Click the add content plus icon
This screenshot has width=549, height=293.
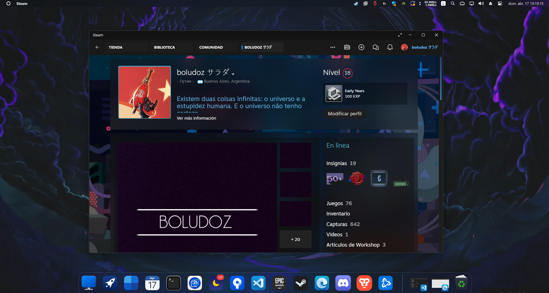361,47
